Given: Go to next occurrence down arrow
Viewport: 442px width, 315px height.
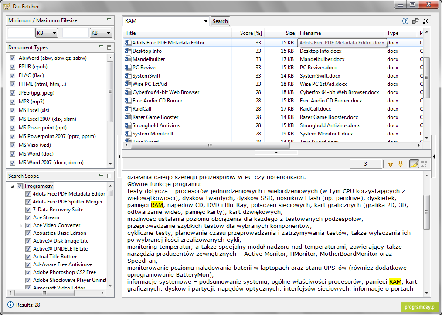Looking at the screenshot, I should tap(400, 164).
